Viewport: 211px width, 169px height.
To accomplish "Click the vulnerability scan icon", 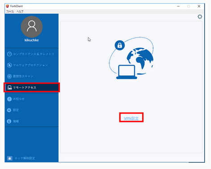I will (x=9, y=76).
